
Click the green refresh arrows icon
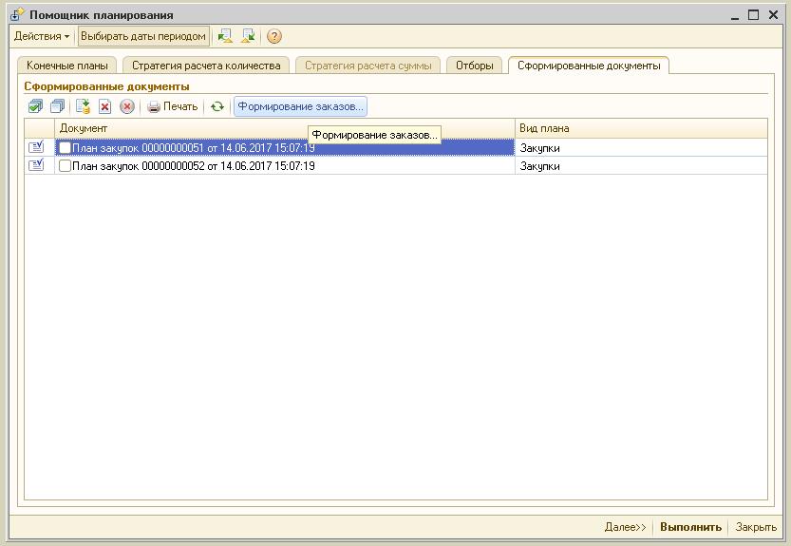(217, 106)
